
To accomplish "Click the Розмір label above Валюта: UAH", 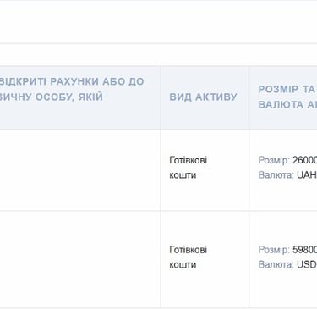I will (274, 160).
